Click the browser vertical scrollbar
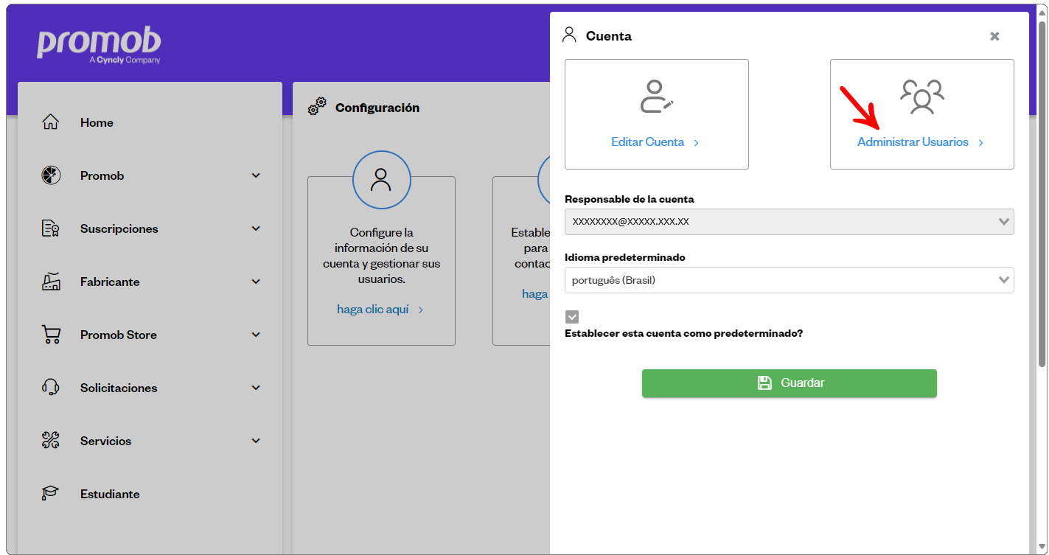The width and height of the screenshot is (1049, 555). coord(1042,194)
